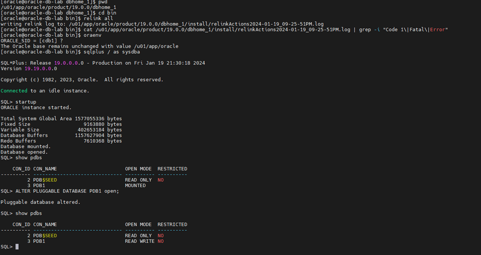Click the "ORACLE instance started." line
Viewport: 481px width, 255px height.
click(x=36, y=107)
